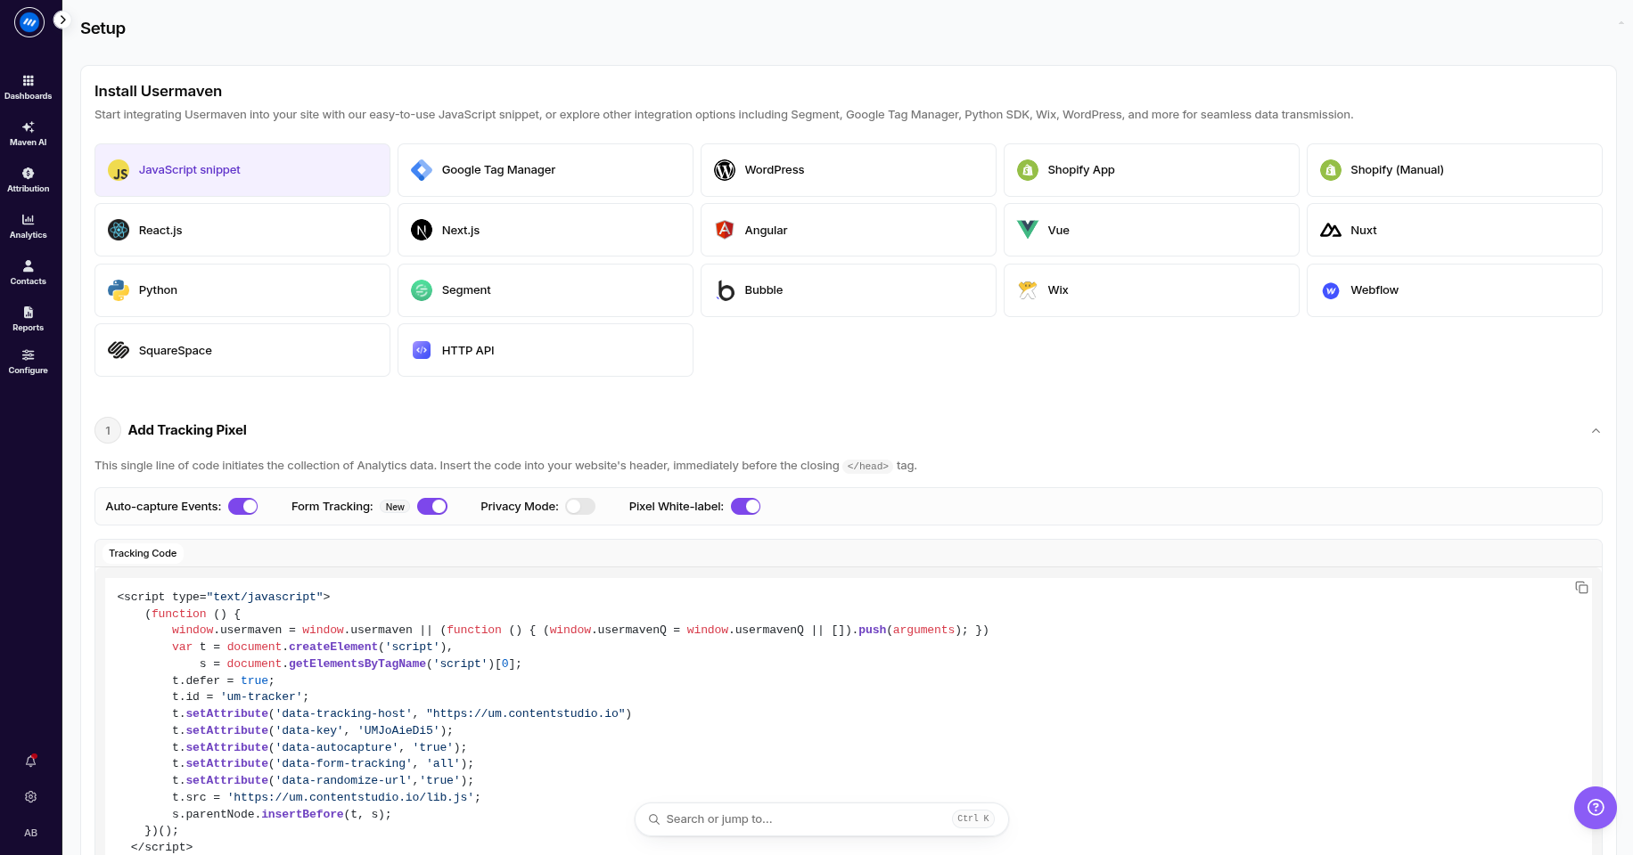Open Configure in the sidebar

coord(29,362)
